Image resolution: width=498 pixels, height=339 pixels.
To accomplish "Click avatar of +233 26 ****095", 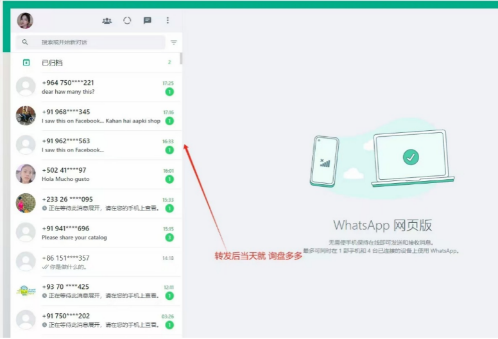I will [26, 204].
